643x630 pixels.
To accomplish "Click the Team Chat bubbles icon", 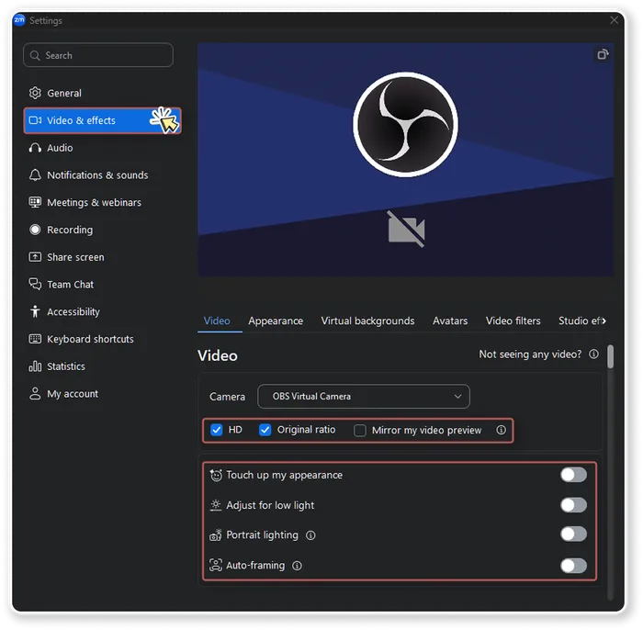I will (x=35, y=284).
